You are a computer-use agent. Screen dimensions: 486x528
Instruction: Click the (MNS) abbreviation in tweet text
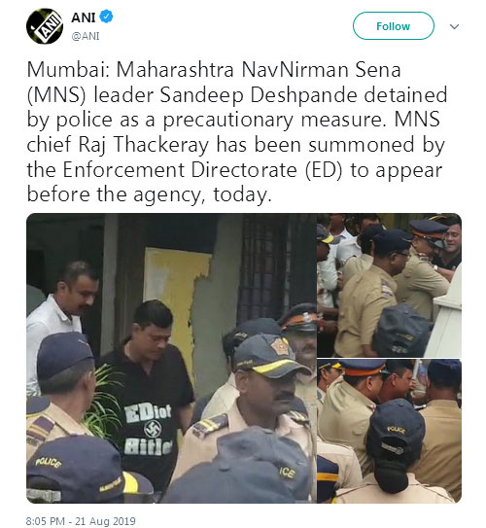coord(56,95)
